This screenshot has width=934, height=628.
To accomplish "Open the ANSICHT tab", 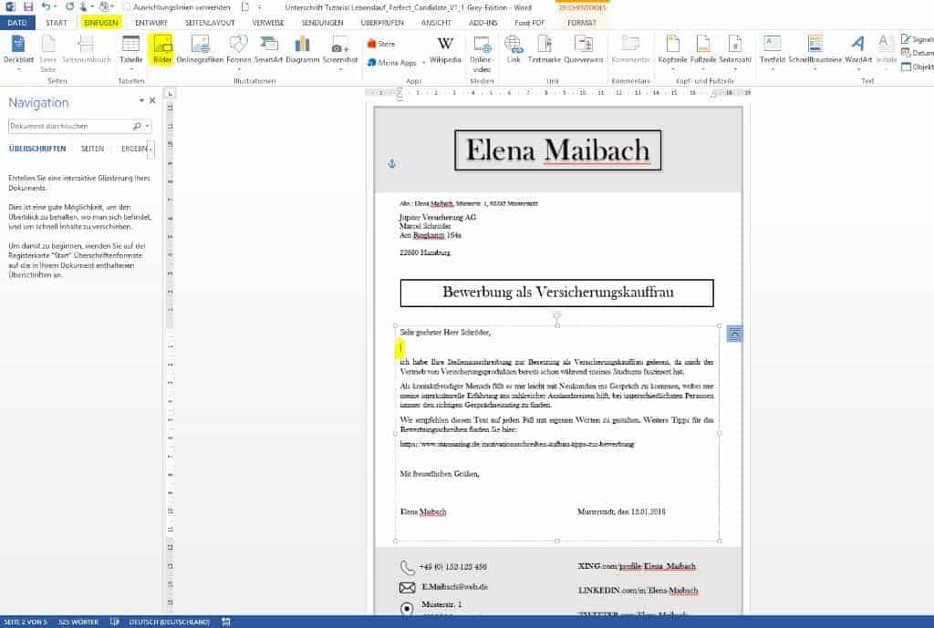I will click(x=436, y=23).
